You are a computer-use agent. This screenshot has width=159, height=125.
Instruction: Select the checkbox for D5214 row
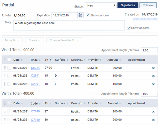(x=9, y=68)
